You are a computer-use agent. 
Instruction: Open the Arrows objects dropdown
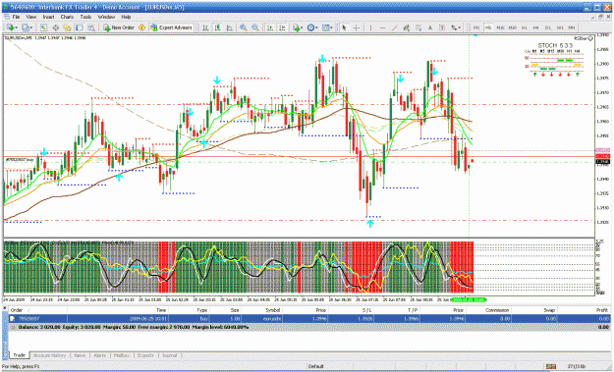[456, 27]
